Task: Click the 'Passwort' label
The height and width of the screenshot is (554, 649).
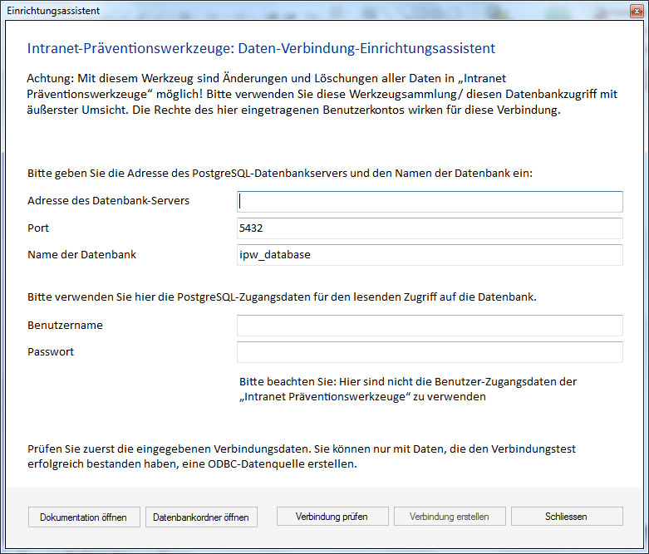Action: point(51,351)
